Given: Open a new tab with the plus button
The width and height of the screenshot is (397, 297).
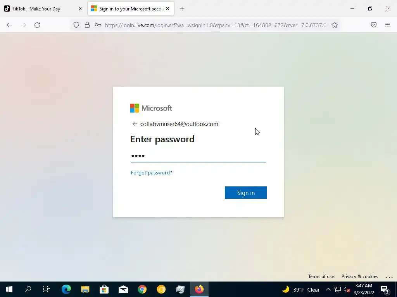Looking at the screenshot, I should click(182, 9).
